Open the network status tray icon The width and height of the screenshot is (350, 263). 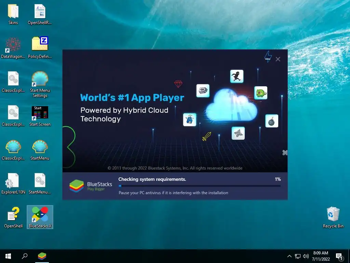click(298, 256)
